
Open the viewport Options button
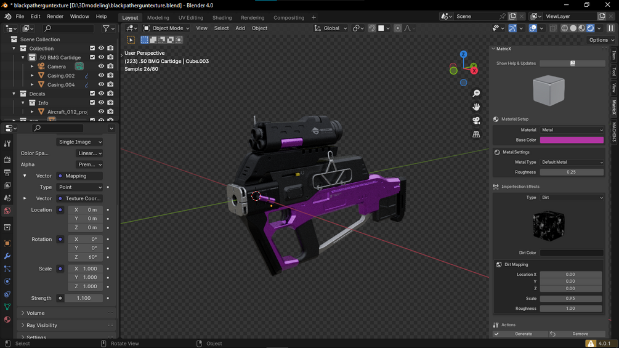(601, 40)
